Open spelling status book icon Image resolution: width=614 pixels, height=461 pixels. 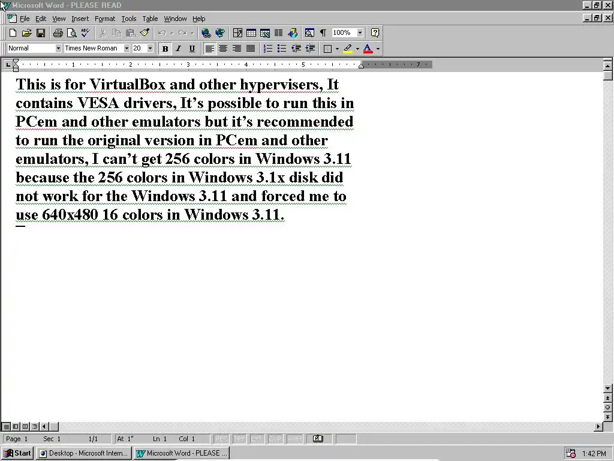click(x=318, y=439)
